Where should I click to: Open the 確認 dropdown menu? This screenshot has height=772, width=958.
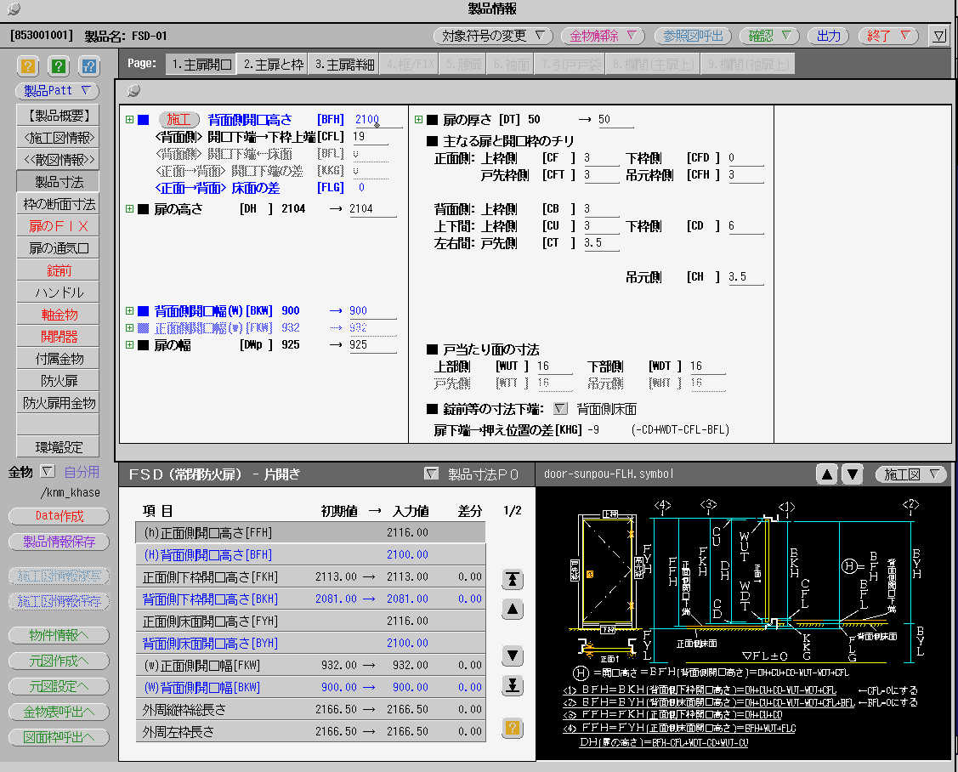[x=769, y=36]
